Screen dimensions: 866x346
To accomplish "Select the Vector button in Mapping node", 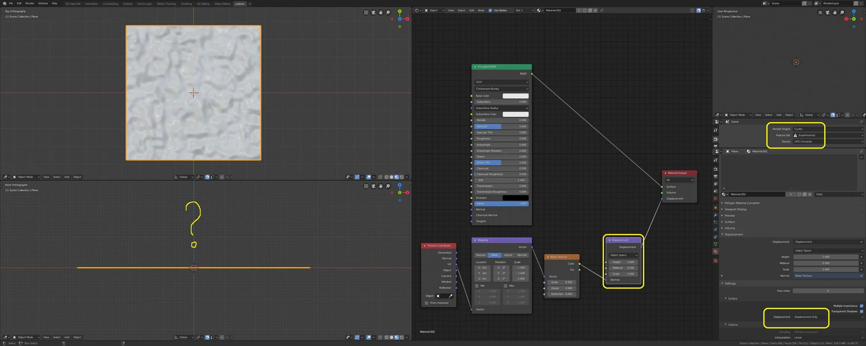I will point(508,255).
